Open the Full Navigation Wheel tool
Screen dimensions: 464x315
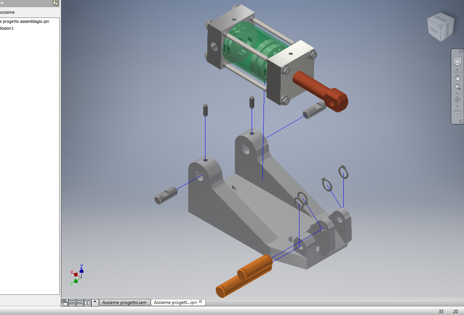point(457,61)
